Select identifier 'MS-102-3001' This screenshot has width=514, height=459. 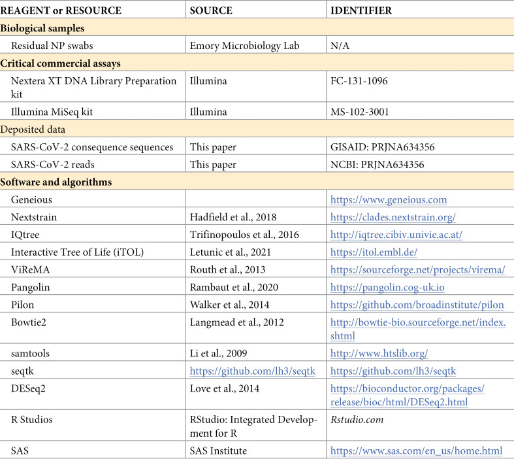[360, 112]
